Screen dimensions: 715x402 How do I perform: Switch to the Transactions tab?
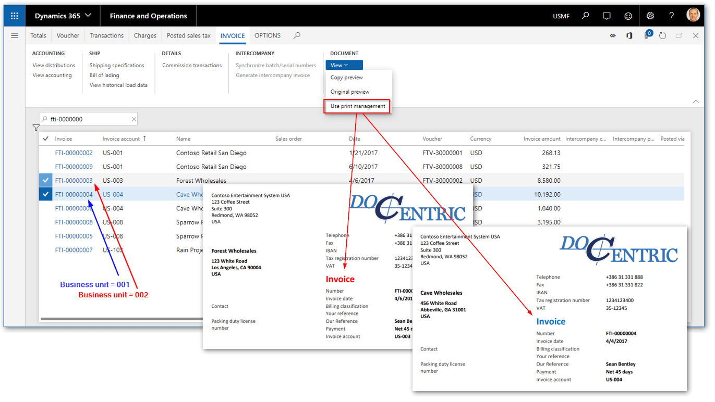click(x=106, y=35)
